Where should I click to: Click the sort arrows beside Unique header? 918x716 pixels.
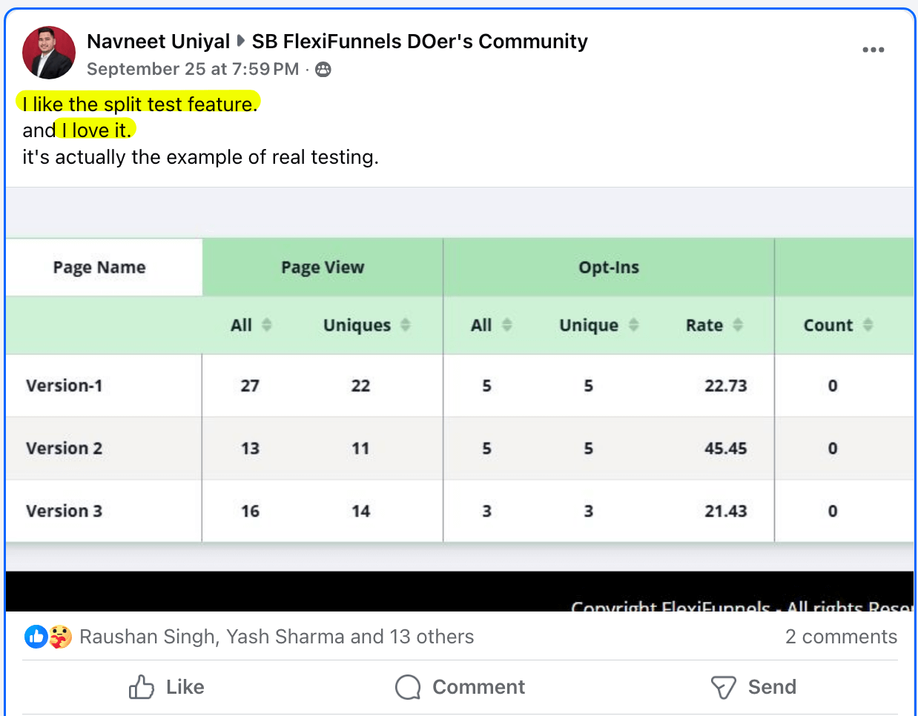coord(634,325)
